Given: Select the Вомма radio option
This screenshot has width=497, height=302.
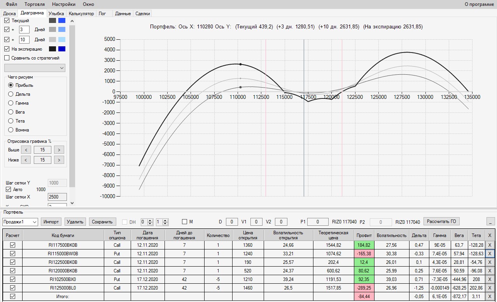Looking at the screenshot, I should click(x=10, y=130).
